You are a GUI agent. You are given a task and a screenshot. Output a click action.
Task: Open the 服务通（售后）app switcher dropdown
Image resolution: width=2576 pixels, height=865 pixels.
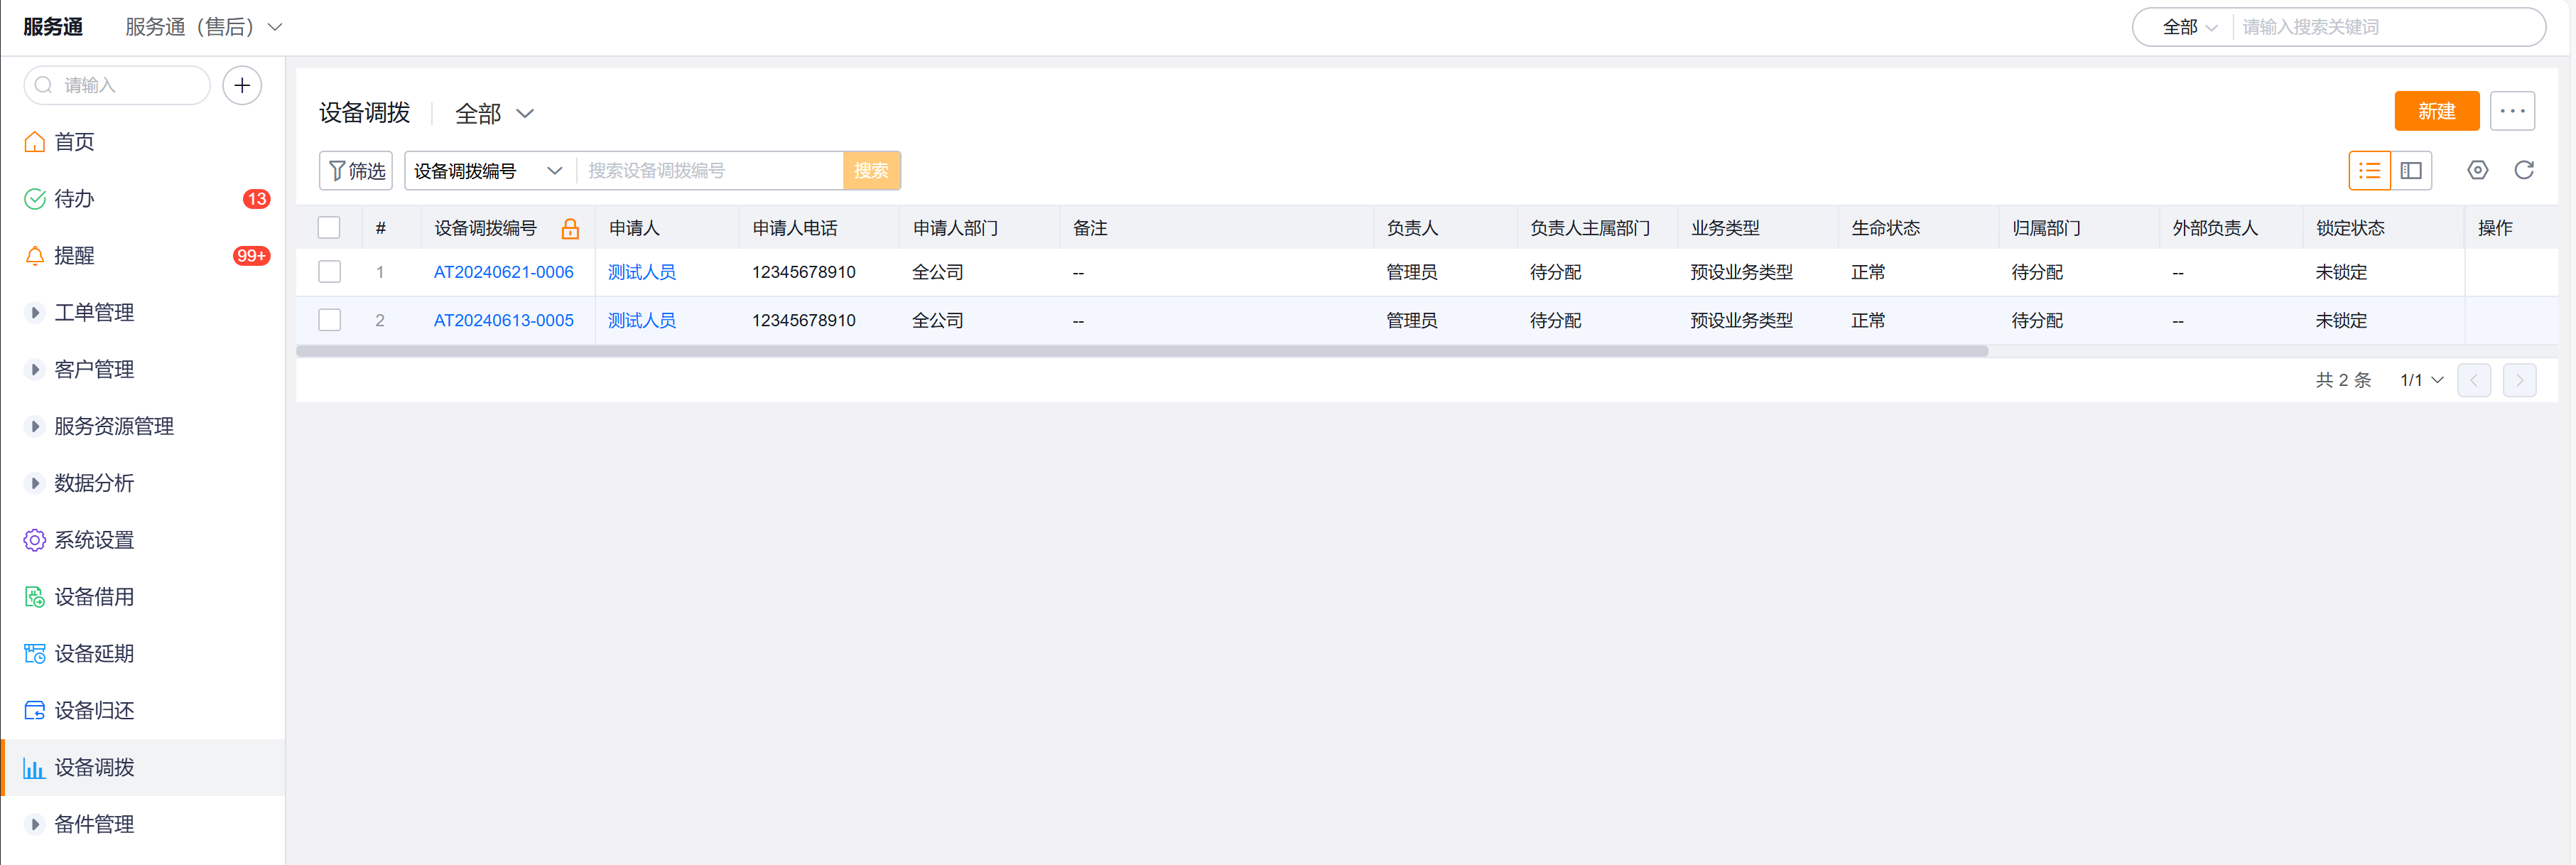click(x=204, y=28)
